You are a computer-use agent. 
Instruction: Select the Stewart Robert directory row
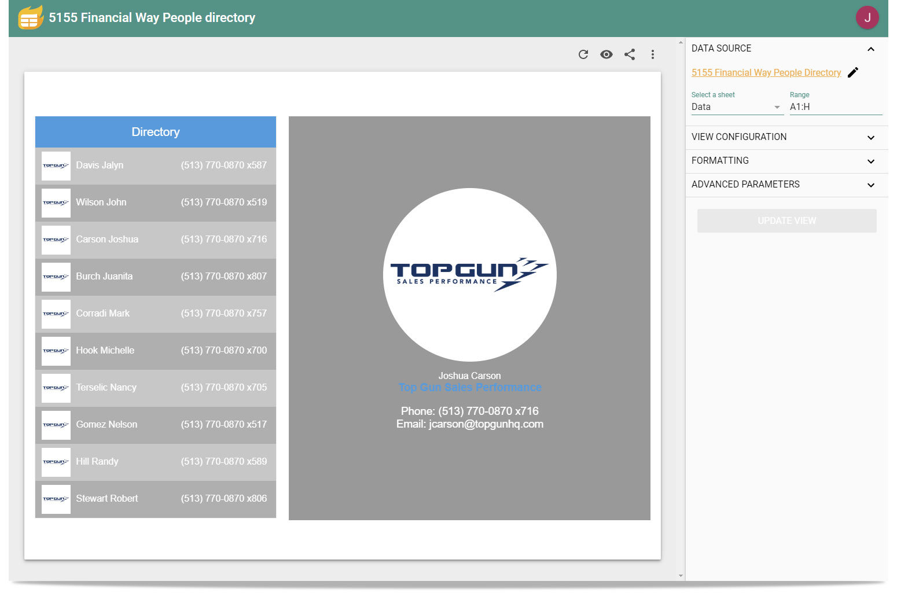click(156, 499)
